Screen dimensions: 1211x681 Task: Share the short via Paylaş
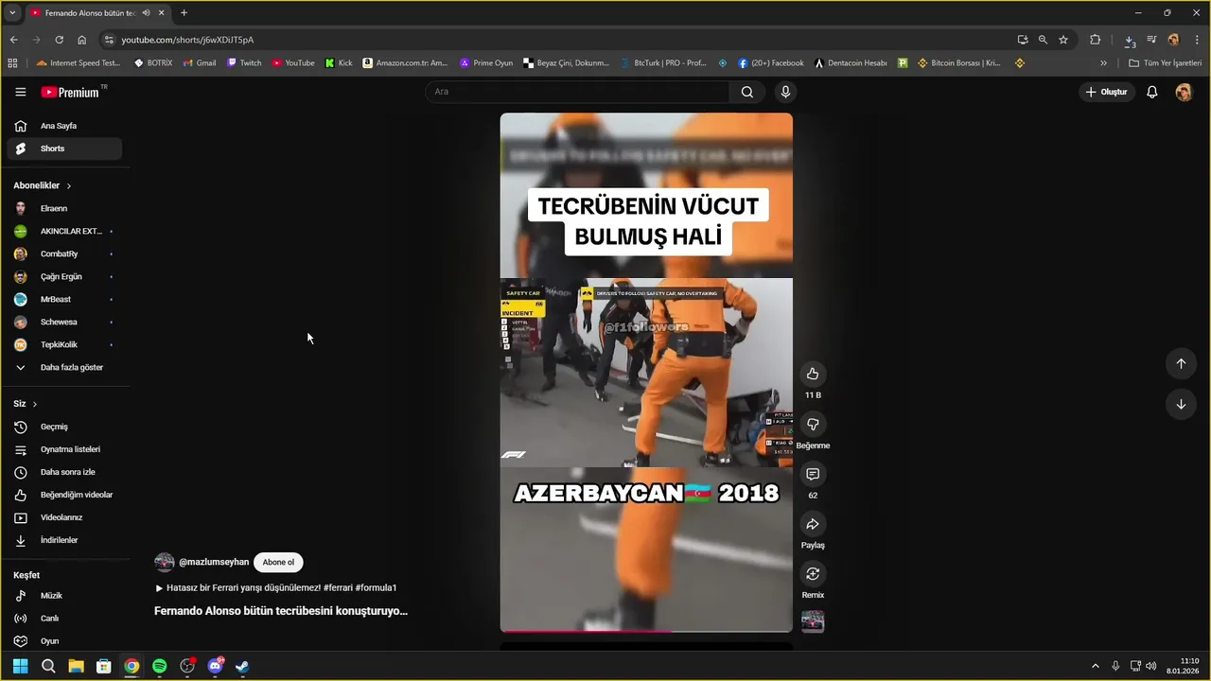(813, 524)
